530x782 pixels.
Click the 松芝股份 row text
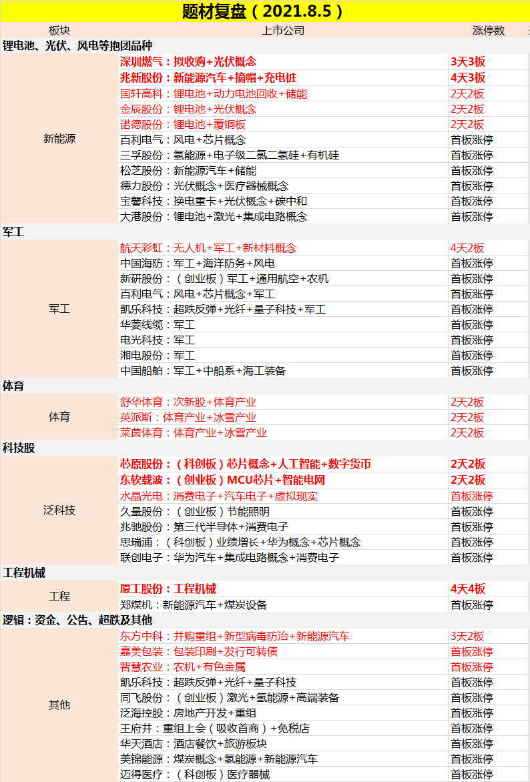(x=188, y=171)
